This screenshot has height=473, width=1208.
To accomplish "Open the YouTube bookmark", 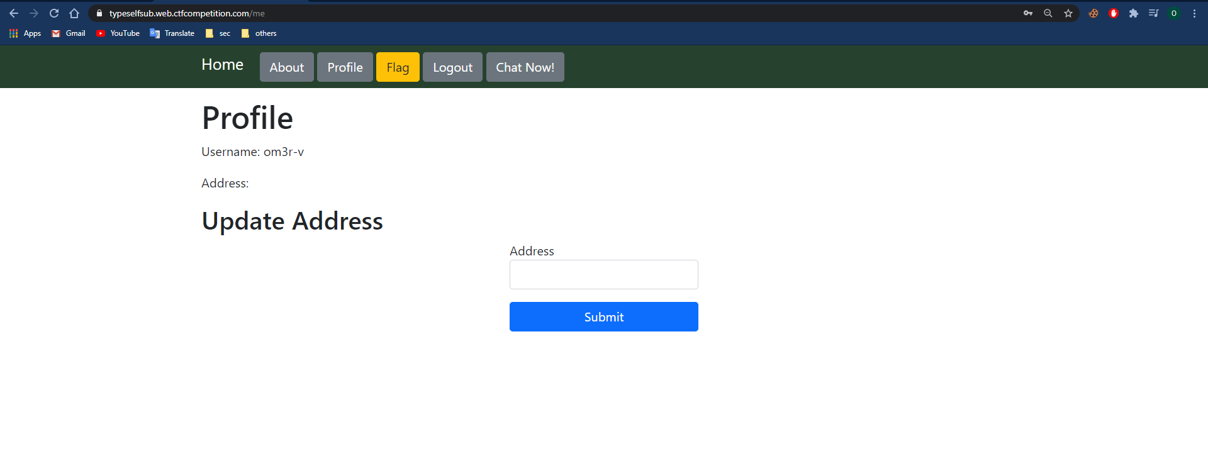I will (118, 33).
